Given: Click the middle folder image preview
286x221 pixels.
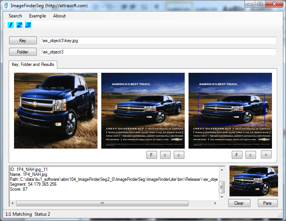Looking at the screenshot, I should pyautogui.click(x=143, y=111).
